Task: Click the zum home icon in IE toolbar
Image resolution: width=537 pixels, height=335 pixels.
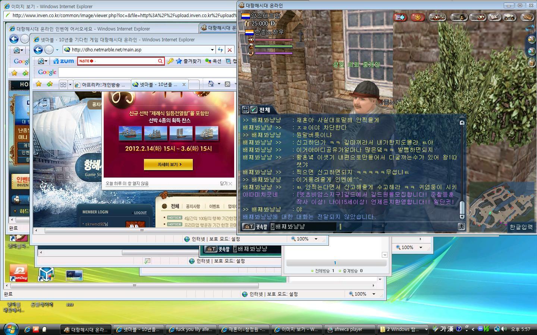Action: point(63,61)
